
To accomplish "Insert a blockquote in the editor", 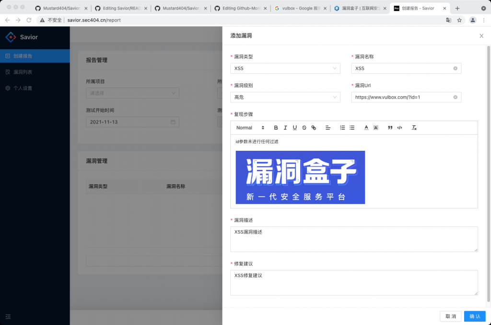I will [390, 127].
